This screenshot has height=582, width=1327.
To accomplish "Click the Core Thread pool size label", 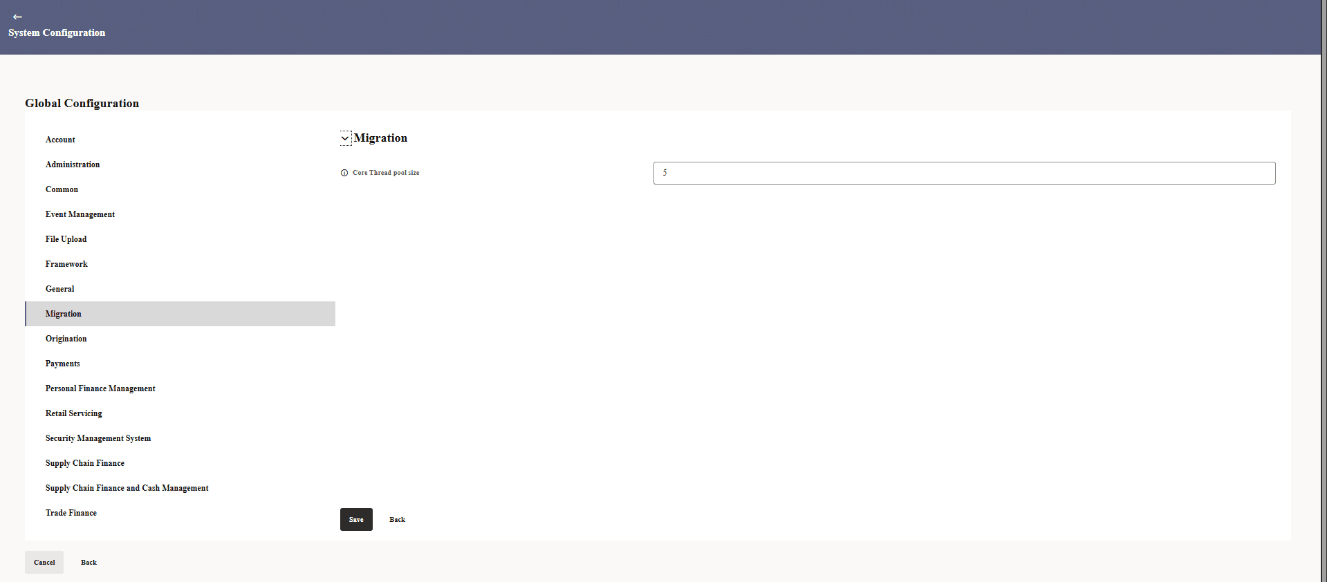I will click(x=386, y=173).
